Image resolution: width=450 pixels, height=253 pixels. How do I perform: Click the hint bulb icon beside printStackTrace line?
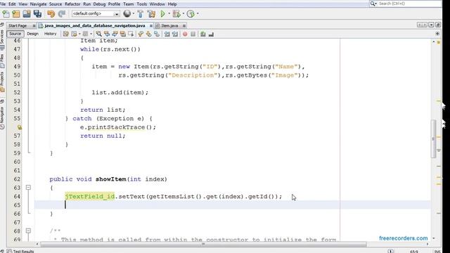[19, 127]
